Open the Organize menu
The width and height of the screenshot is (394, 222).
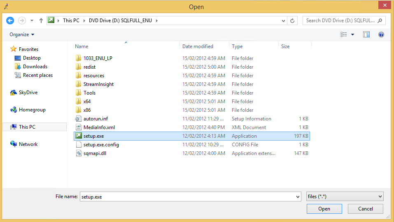click(22, 35)
